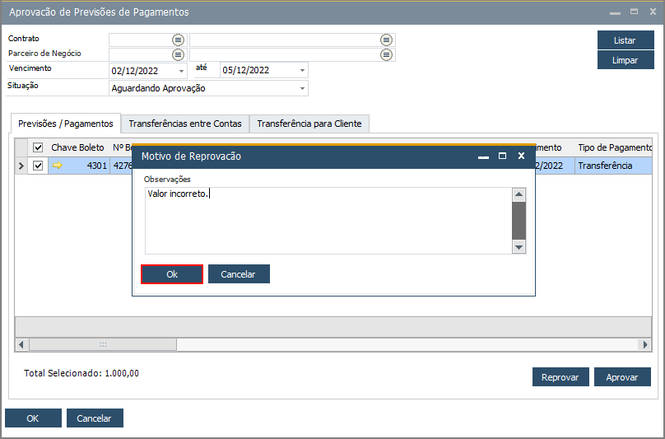Select the row indicator arrow for row 4301

point(21,166)
